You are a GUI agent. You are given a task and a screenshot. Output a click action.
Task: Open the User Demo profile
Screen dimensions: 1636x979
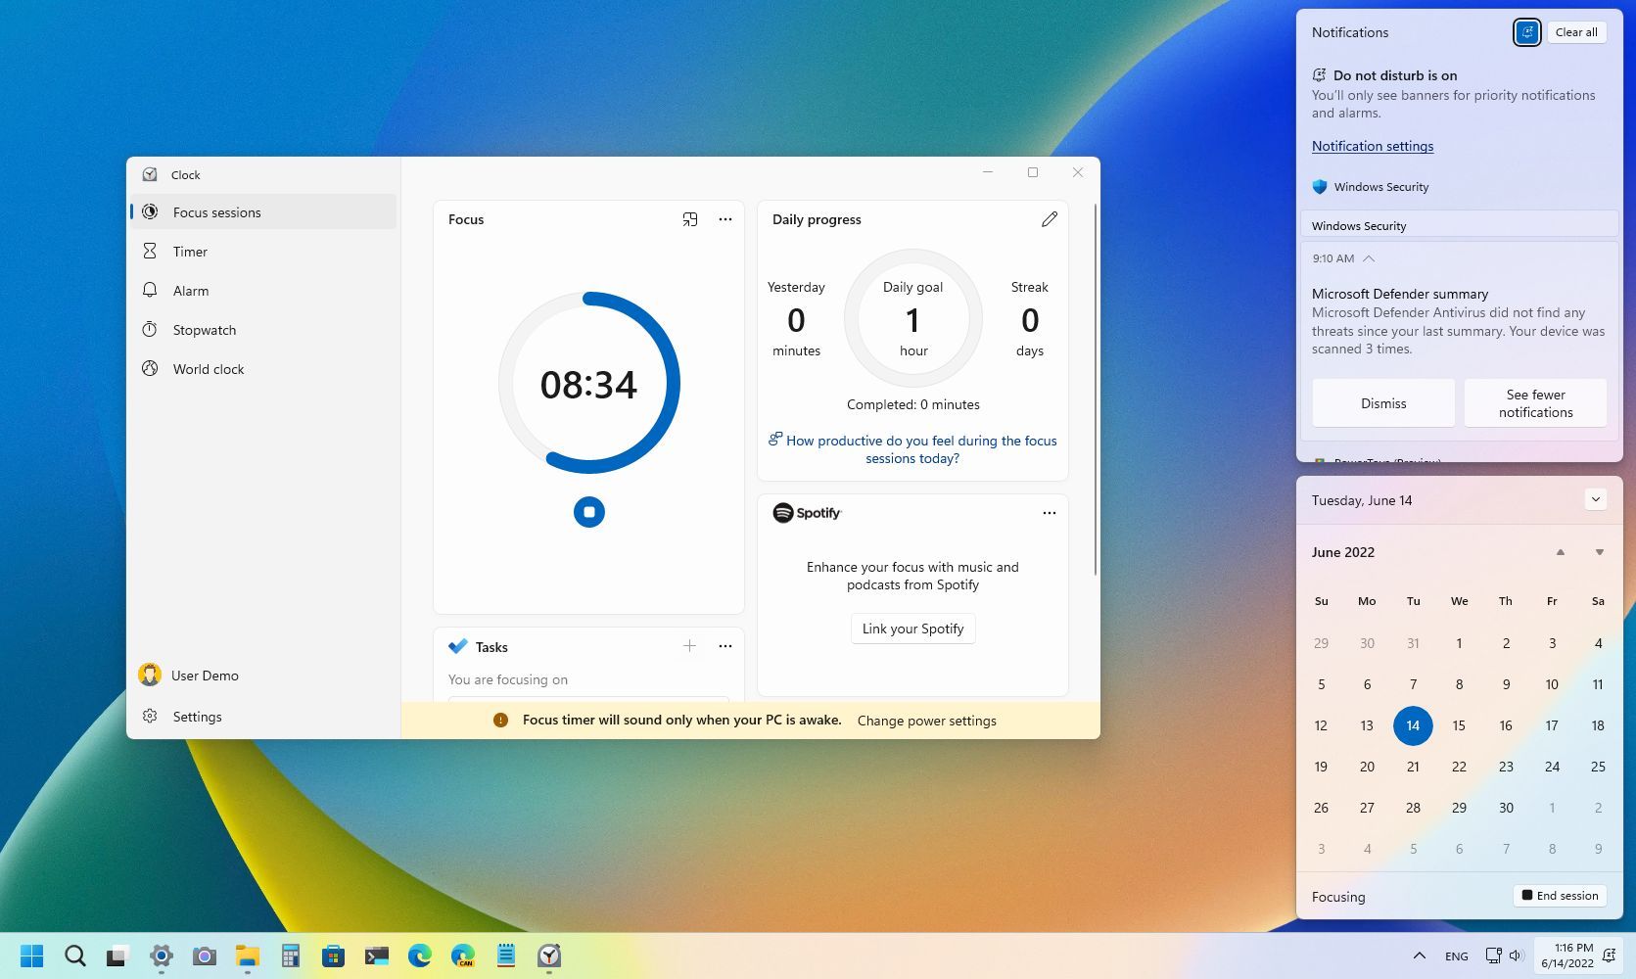pos(205,676)
